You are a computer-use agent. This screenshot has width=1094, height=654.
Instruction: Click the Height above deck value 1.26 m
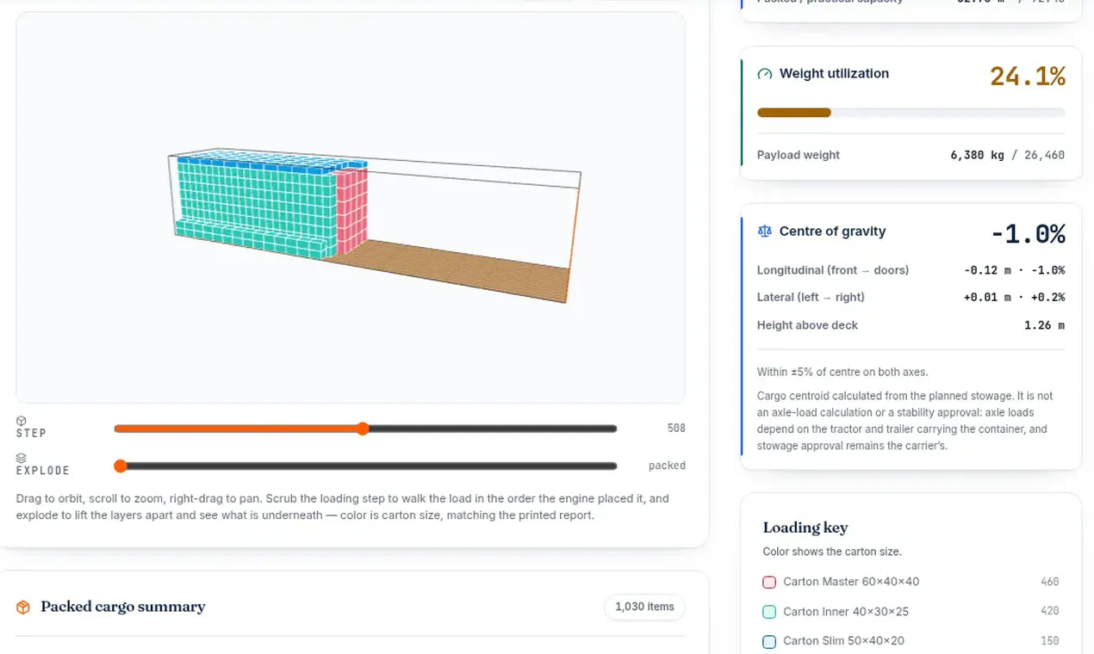click(x=1044, y=325)
